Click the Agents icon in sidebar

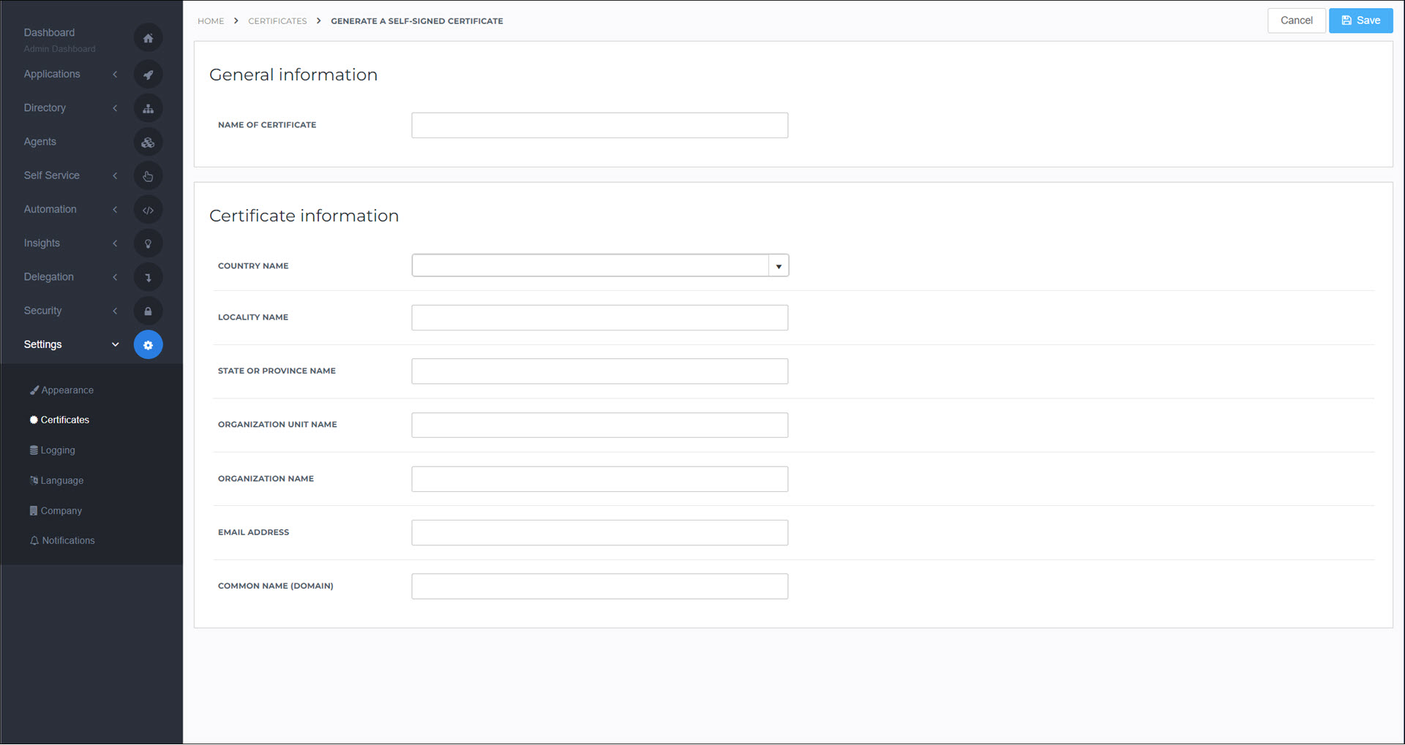click(x=148, y=143)
